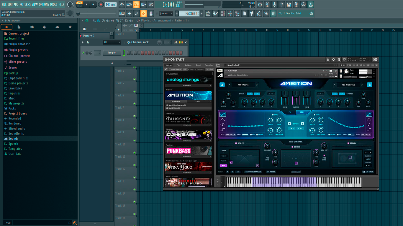Click the microphone recording icon
This screenshot has width=403, height=226.
[x=274, y=4]
